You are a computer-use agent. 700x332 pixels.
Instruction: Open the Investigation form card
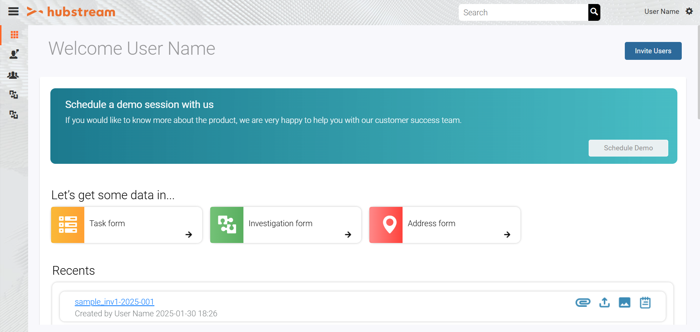(285, 225)
